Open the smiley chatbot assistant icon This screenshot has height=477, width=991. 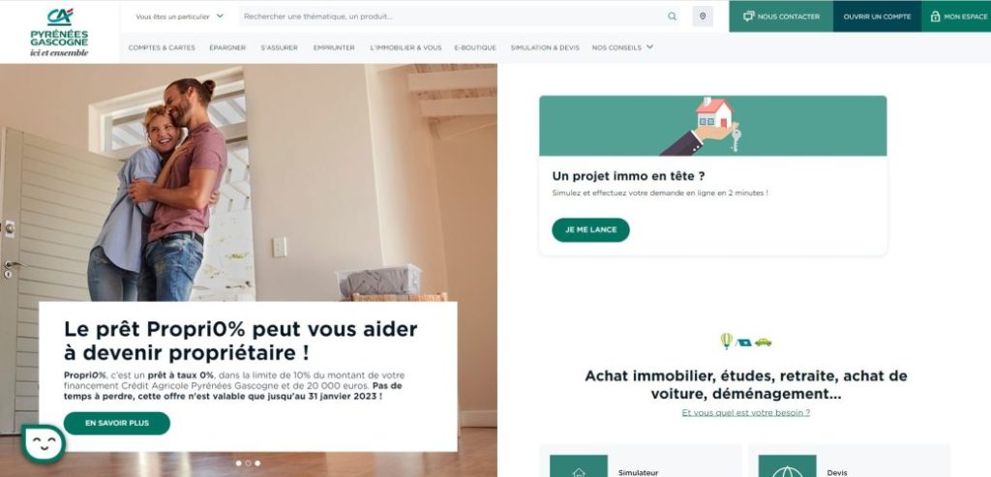(43, 444)
